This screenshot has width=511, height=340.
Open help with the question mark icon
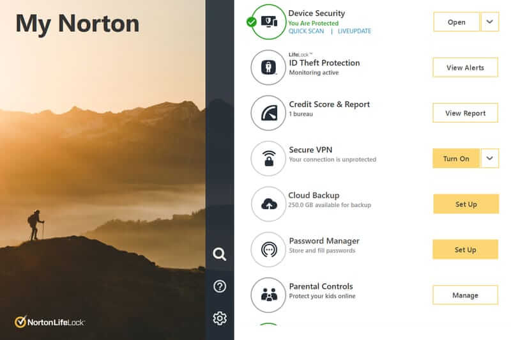[220, 286]
